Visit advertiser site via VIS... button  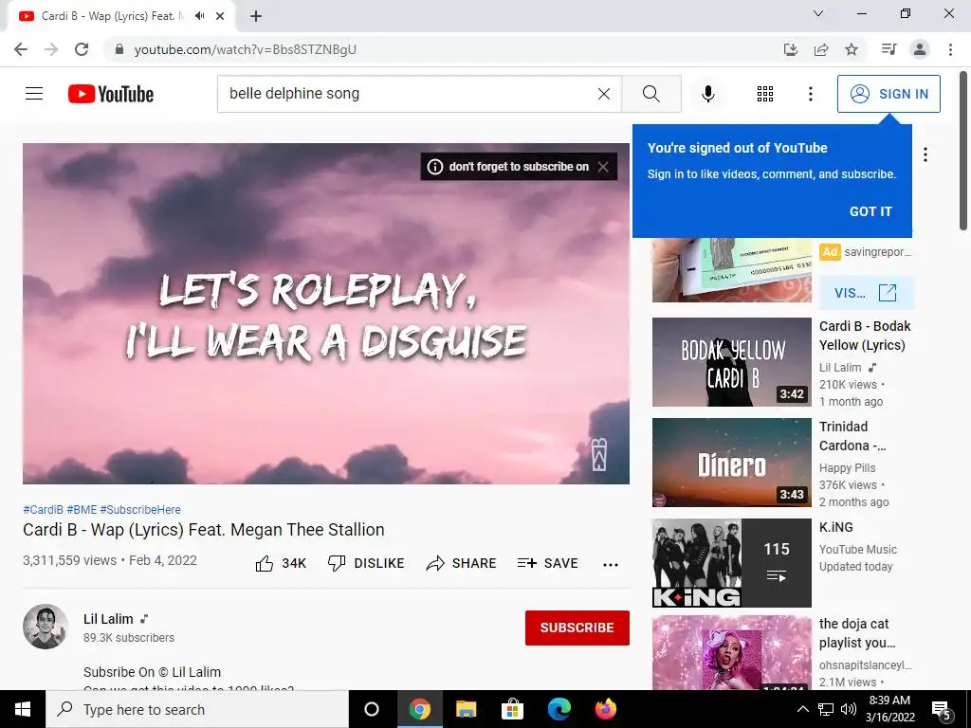coord(867,293)
